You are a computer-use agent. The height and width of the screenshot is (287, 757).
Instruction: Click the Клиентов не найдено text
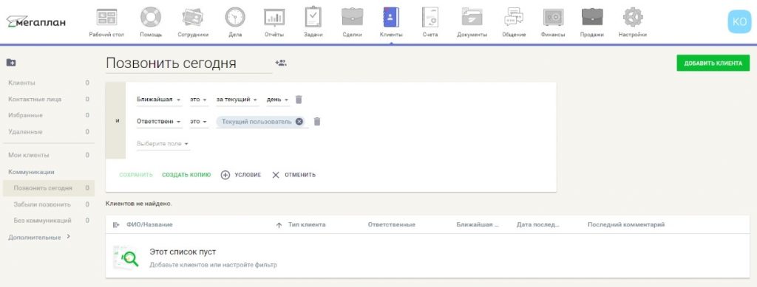138,204
